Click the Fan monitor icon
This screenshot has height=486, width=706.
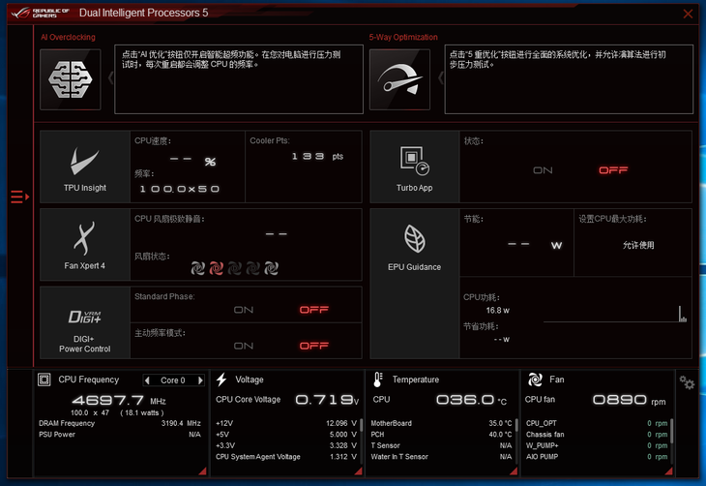coord(535,380)
